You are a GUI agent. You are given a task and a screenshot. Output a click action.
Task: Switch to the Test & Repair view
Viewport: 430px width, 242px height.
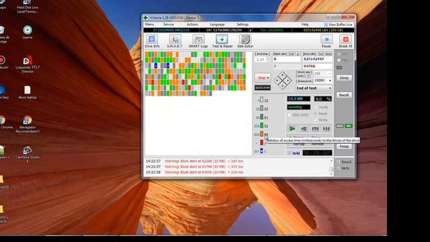pos(222,42)
